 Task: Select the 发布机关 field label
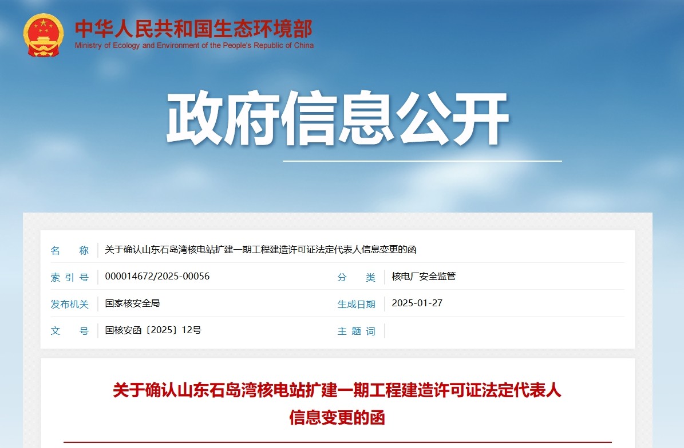pos(70,305)
